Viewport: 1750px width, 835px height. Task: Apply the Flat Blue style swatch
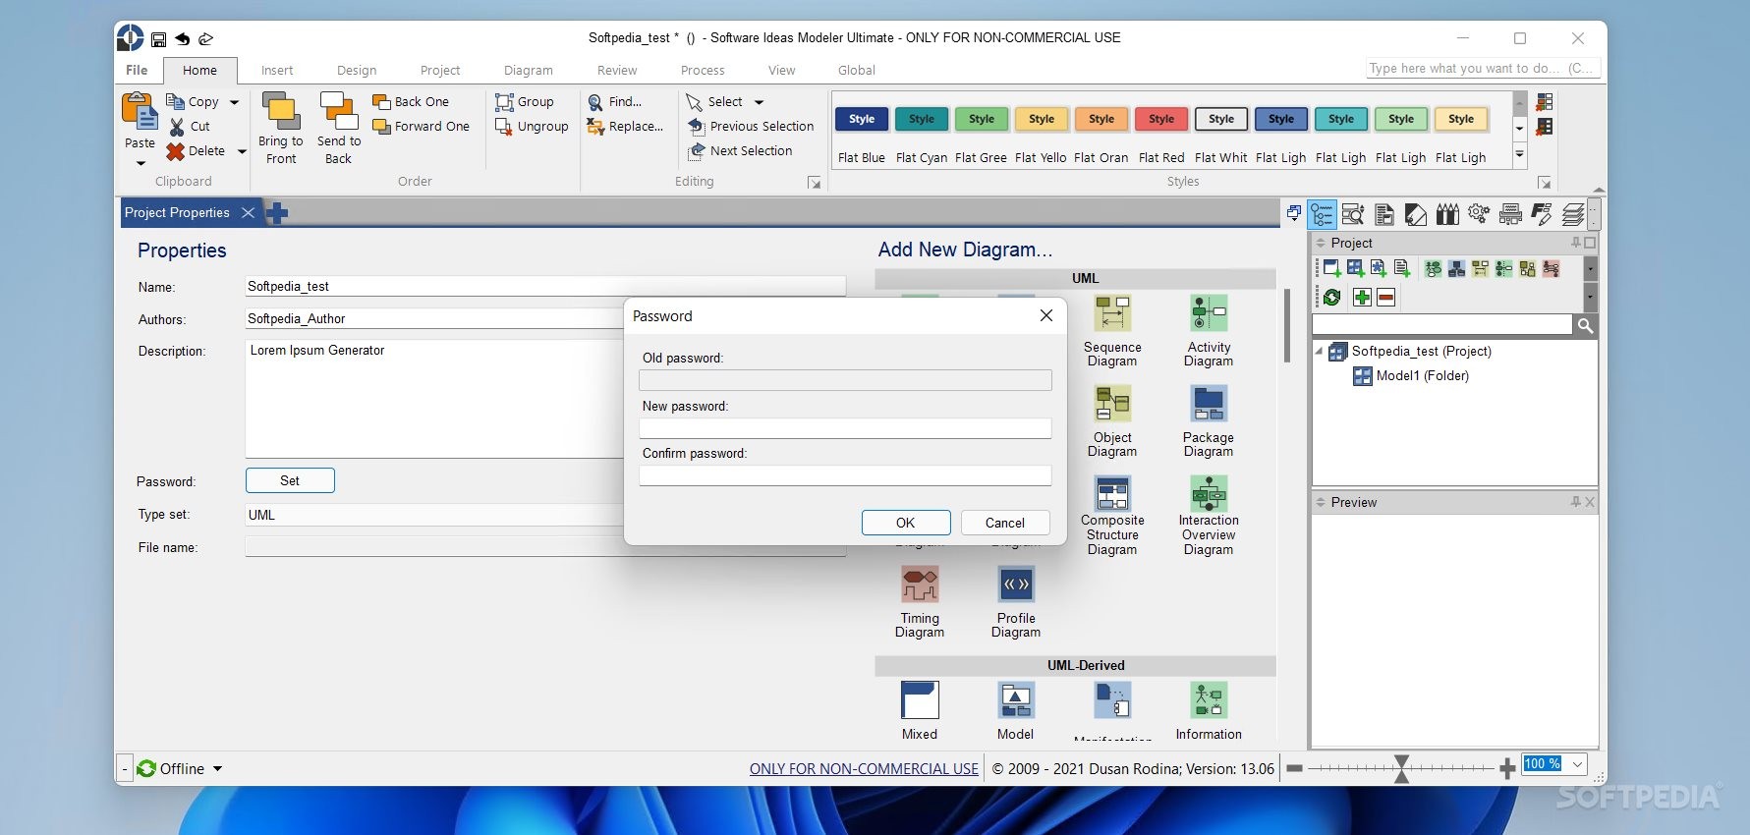(x=862, y=119)
